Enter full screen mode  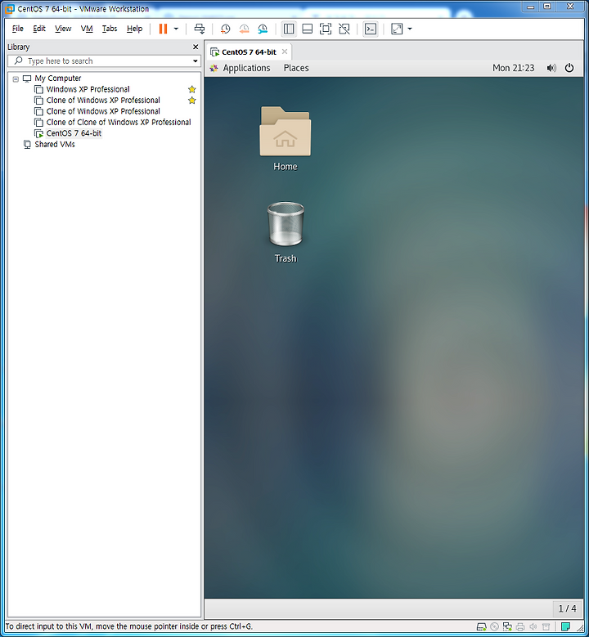(x=326, y=29)
